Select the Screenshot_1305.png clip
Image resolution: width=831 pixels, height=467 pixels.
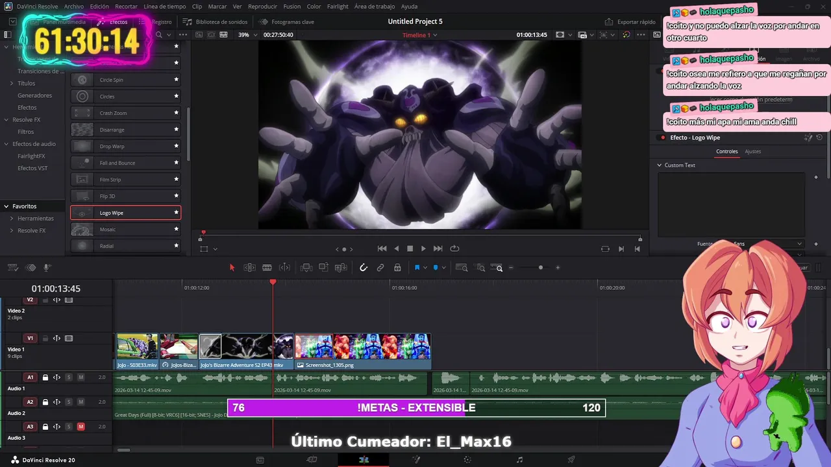click(363, 351)
